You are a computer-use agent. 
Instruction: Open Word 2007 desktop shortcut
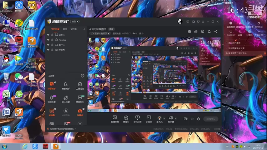pos(6,114)
